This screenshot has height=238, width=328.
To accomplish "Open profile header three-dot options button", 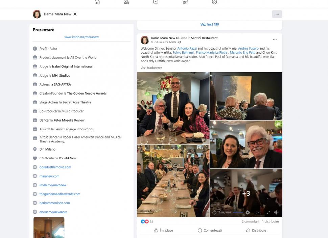I will [x=277, y=14].
